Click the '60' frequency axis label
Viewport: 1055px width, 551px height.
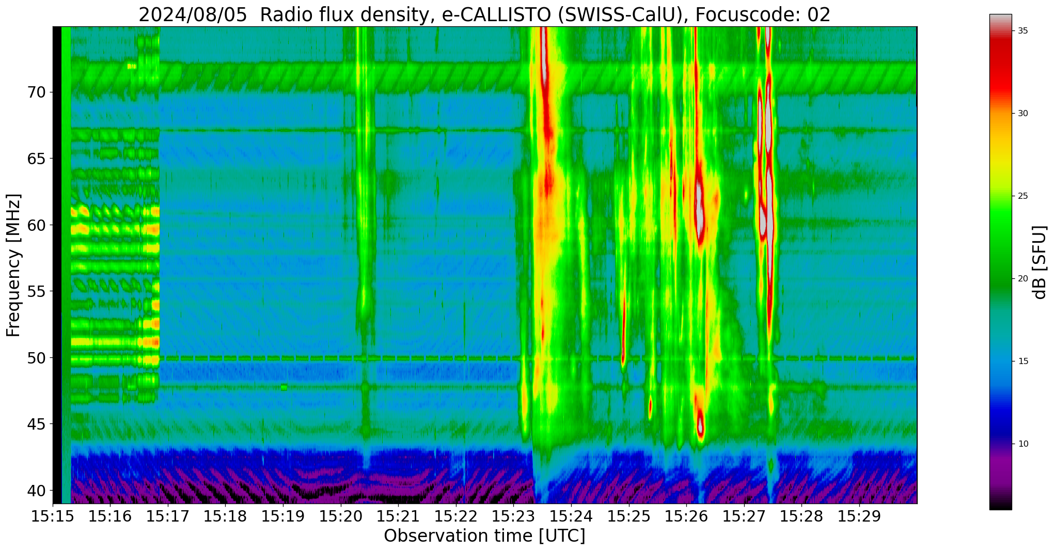point(36,225)
